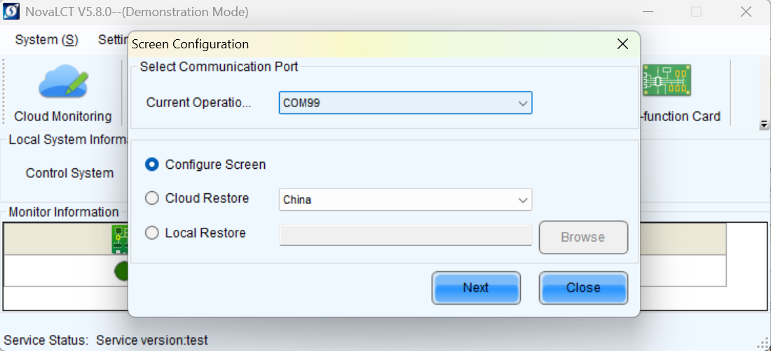Close the Screen Configuration dialog with X
The image size is (771, 351).
[x=622, y=44]
